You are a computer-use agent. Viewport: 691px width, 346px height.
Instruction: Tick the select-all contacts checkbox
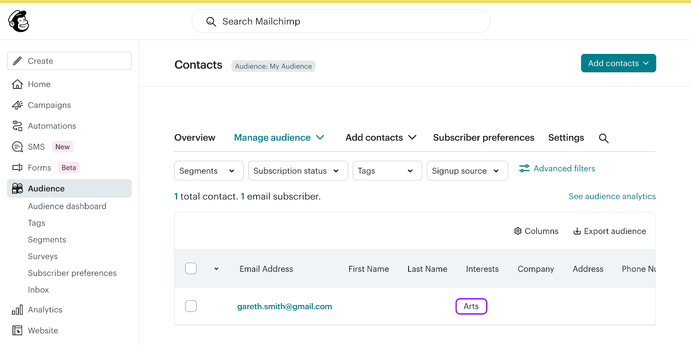tap(191, 269)
